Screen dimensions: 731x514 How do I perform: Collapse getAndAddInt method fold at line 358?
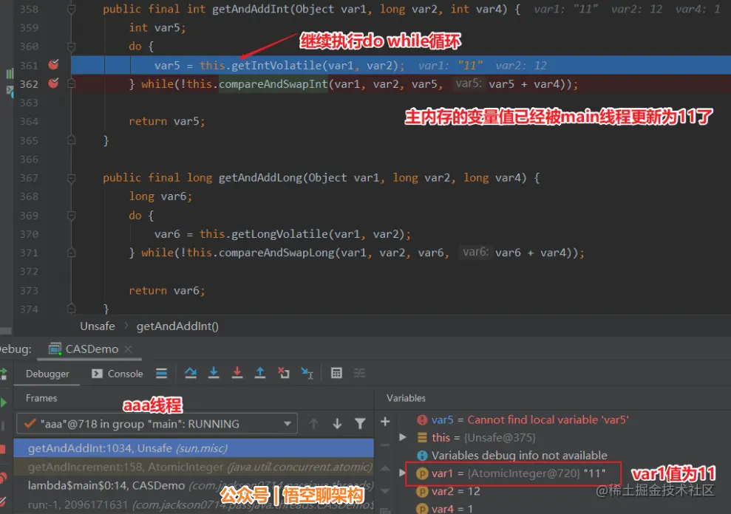72,9
